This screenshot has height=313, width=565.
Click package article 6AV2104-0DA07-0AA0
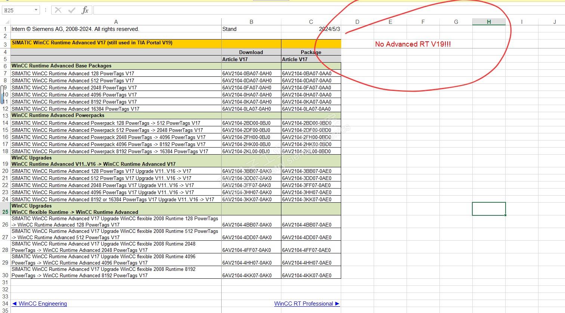pos(311,80)
